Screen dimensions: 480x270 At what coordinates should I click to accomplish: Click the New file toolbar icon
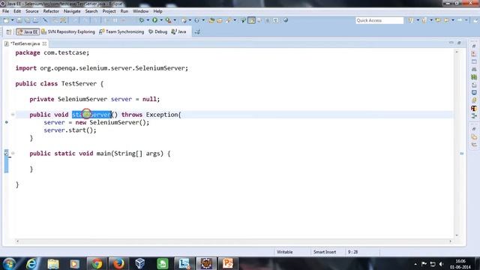6,20
